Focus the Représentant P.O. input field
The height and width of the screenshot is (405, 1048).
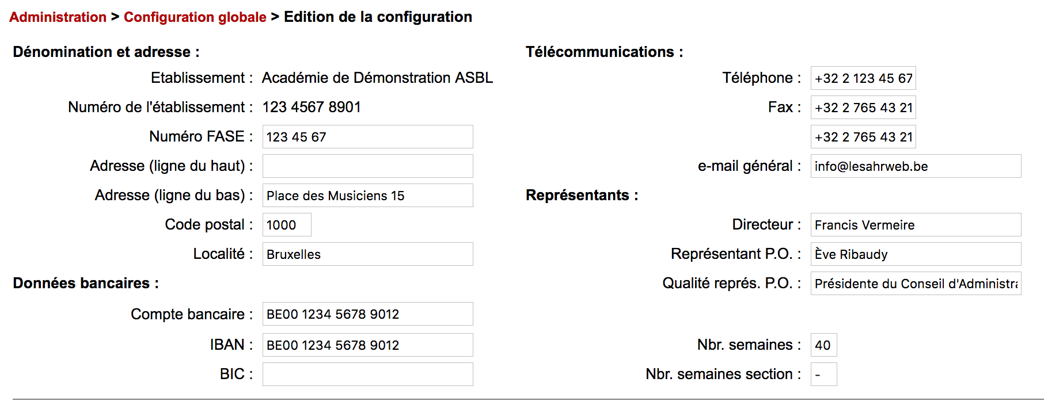pyautogui.click(x=916, y=254)
